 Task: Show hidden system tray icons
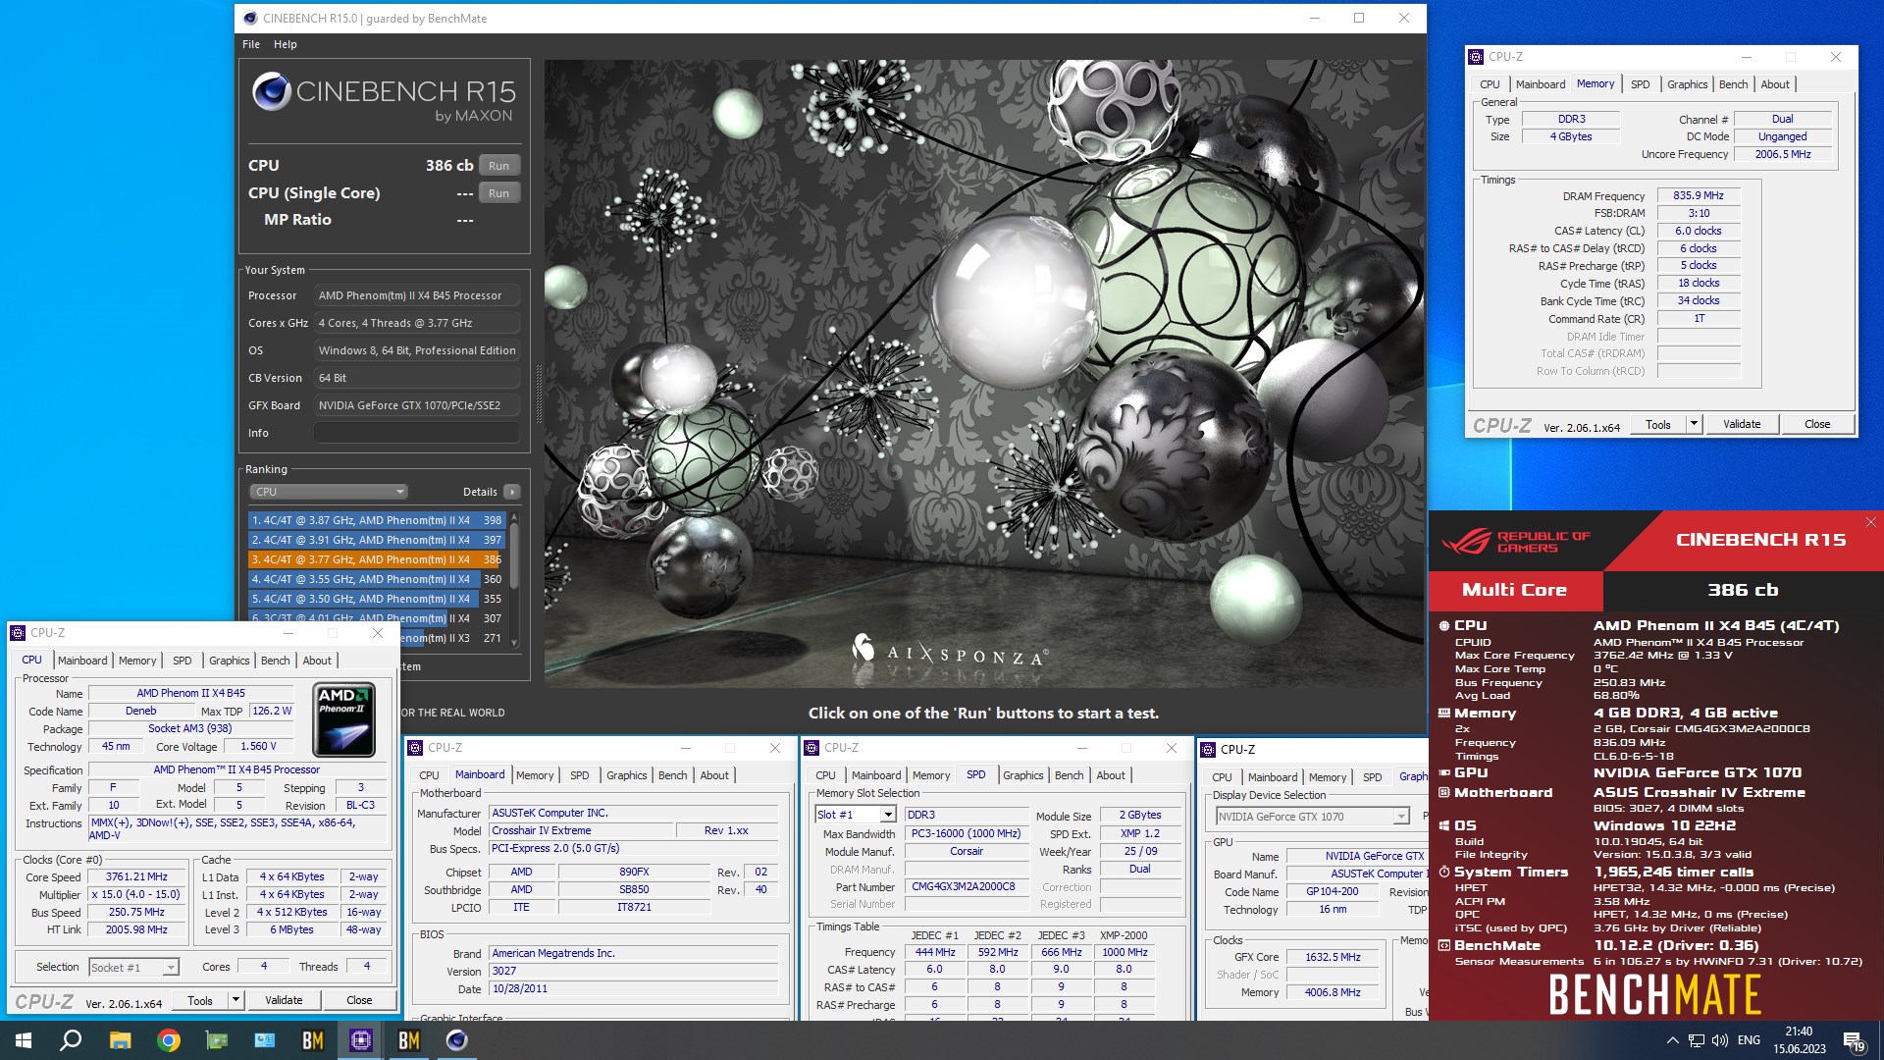click(x=1672, y=1040)
